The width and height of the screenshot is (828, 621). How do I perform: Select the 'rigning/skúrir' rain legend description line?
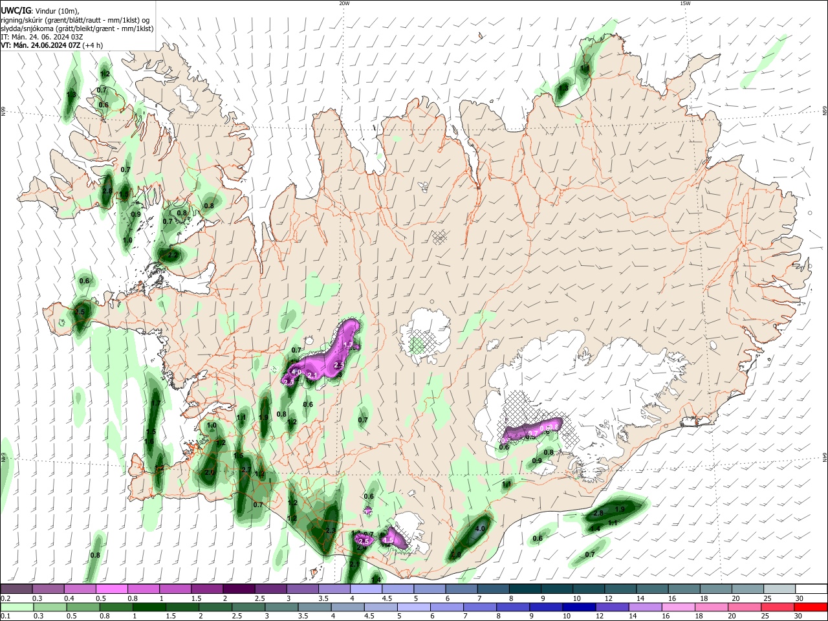coord(75,19)
